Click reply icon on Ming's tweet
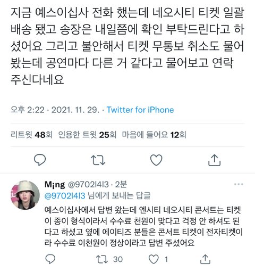This screenshot has height=272, width=255. (x=50, y=259)
